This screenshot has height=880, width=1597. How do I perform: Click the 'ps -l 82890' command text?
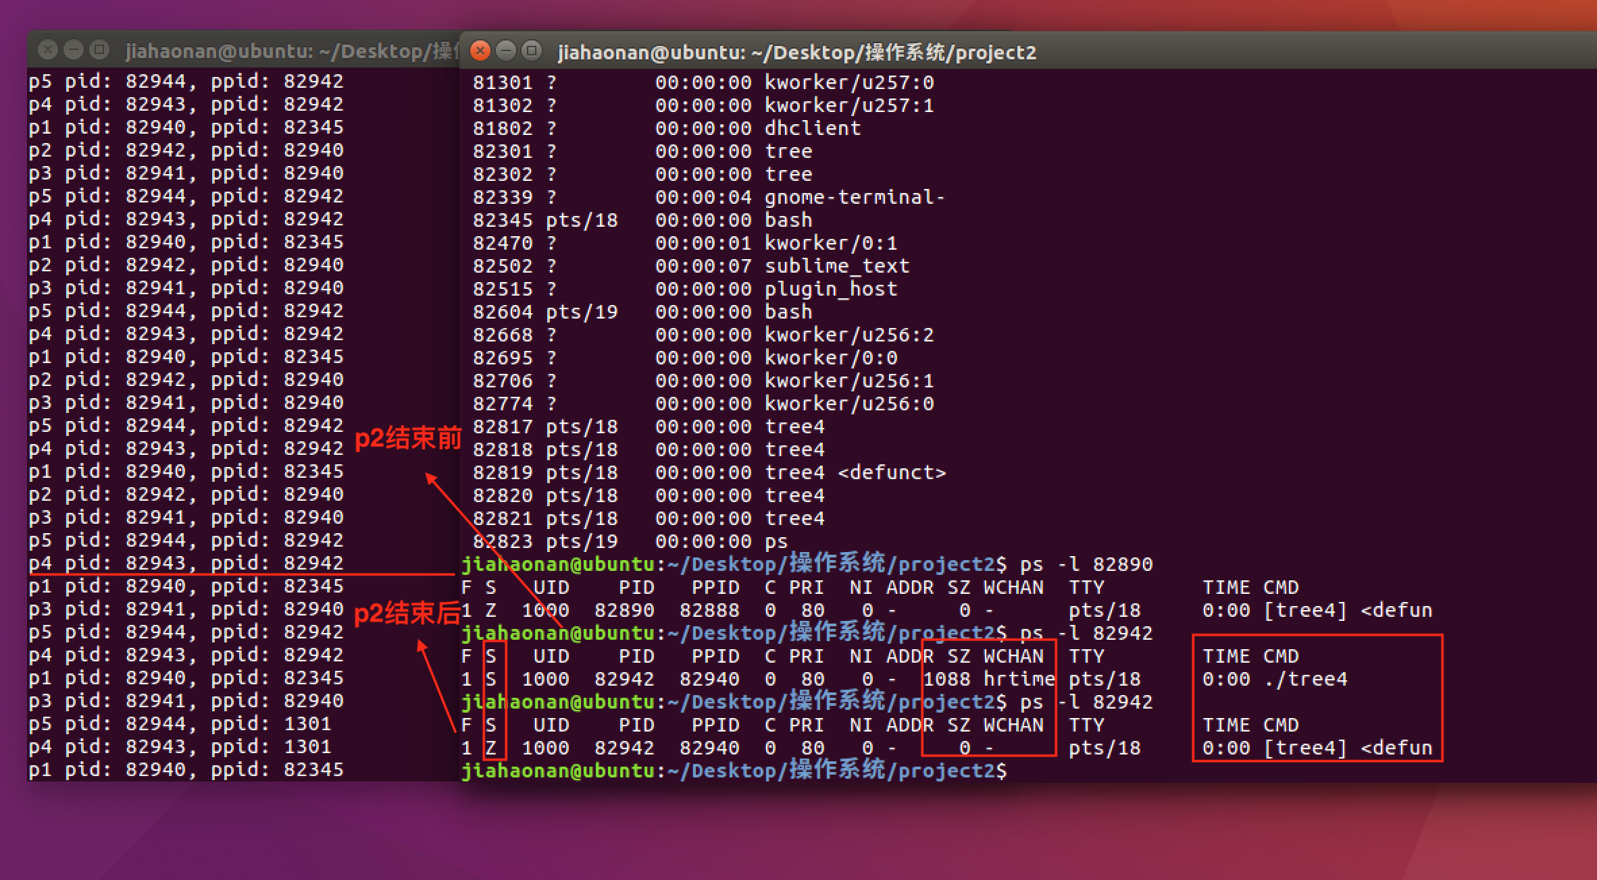tap(1086, 564)
